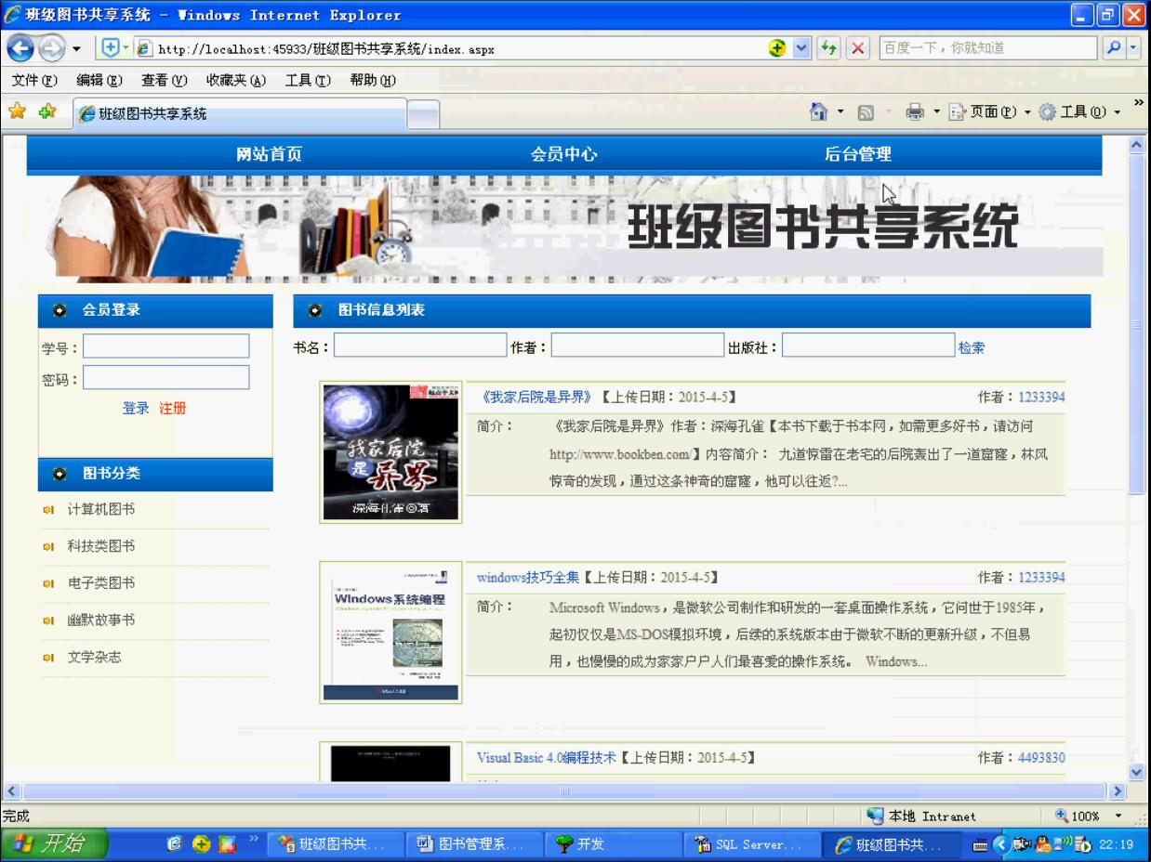Open the Windows系统编程 book cover thumbnail

pos(390,633)
